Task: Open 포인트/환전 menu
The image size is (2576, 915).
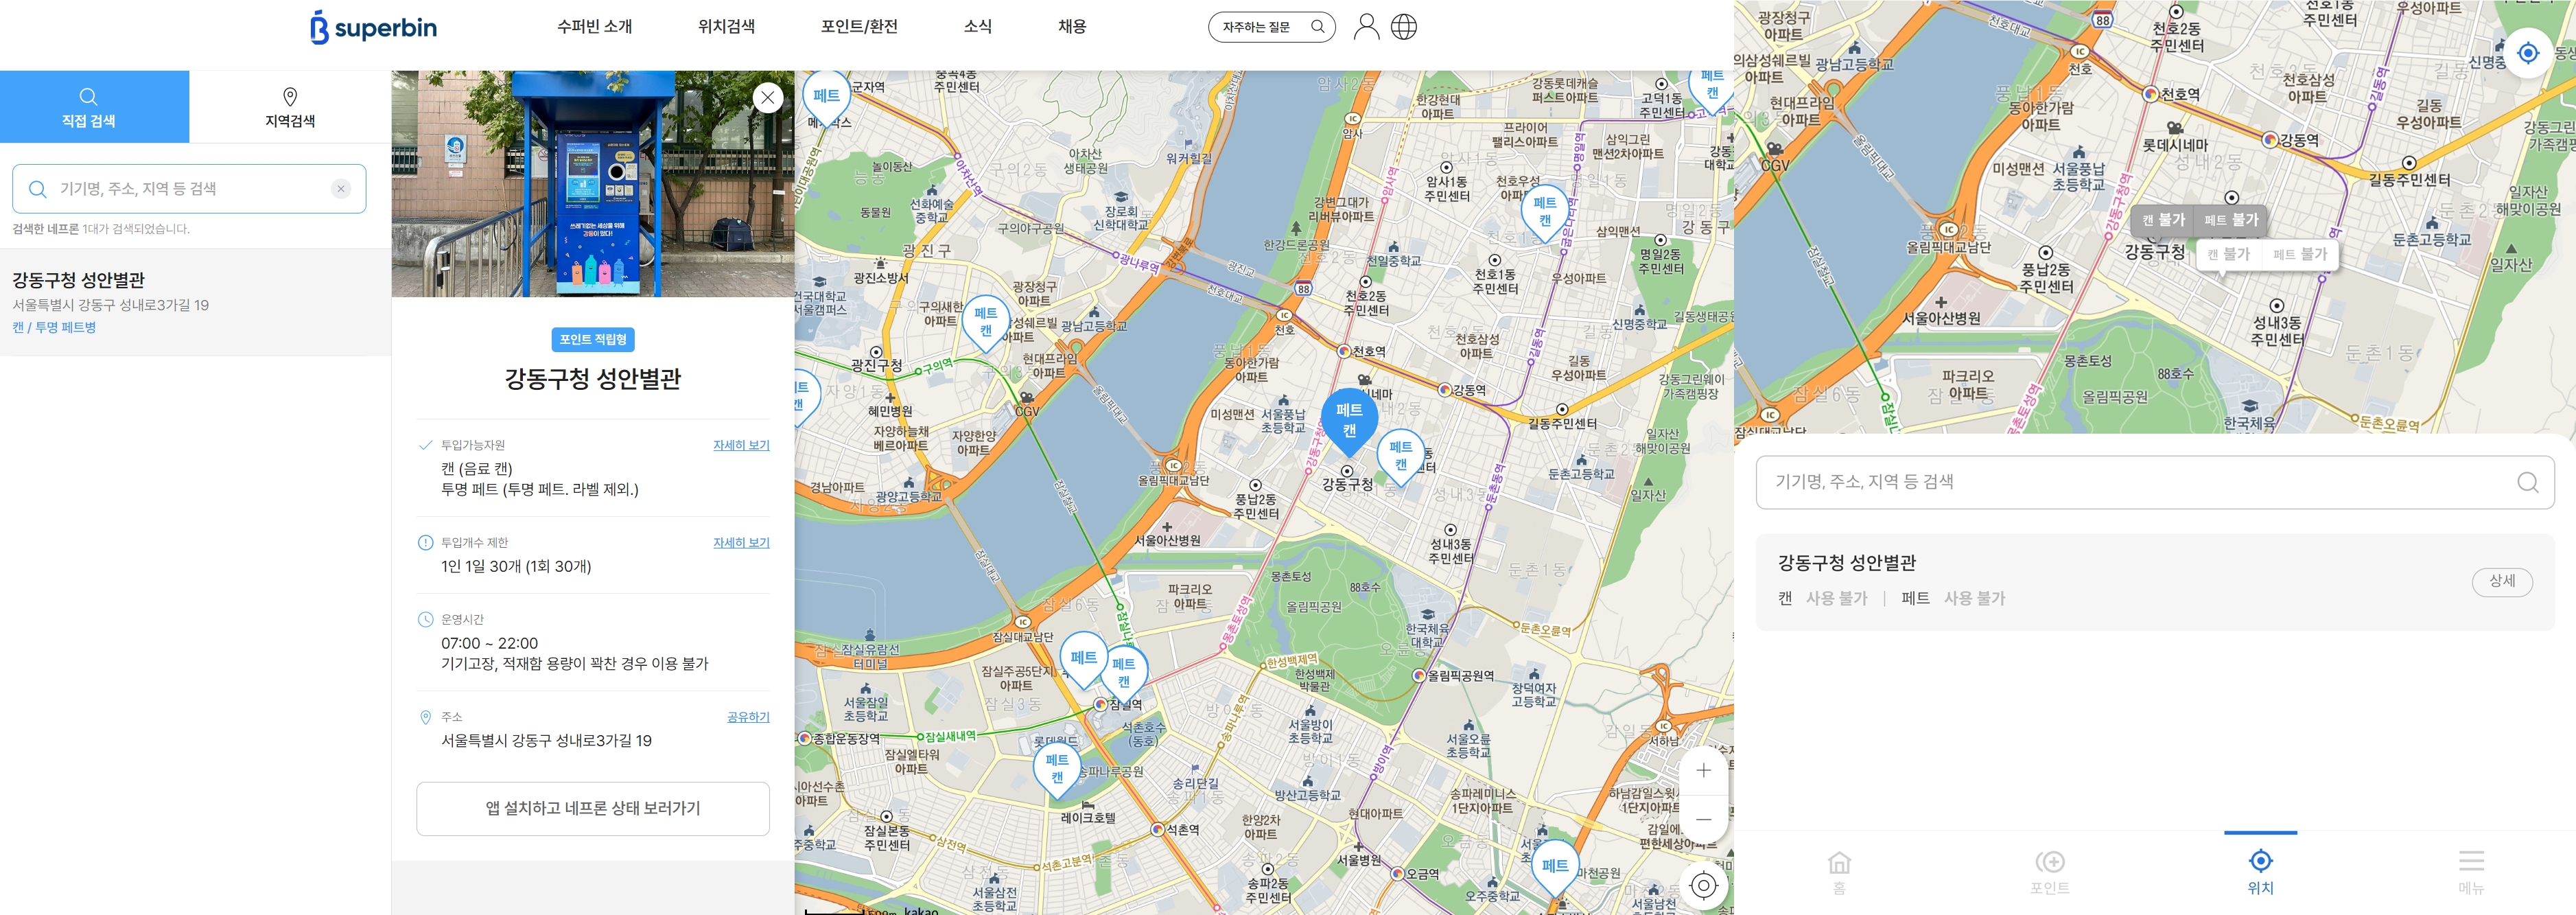Action: [x=859, y=27]
